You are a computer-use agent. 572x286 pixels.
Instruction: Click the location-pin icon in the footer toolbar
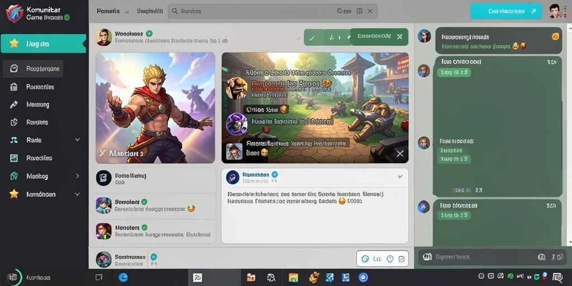389,259
